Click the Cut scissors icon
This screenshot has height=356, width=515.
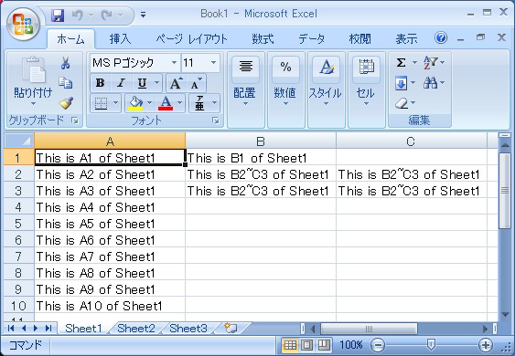click(x=65, y=63)
